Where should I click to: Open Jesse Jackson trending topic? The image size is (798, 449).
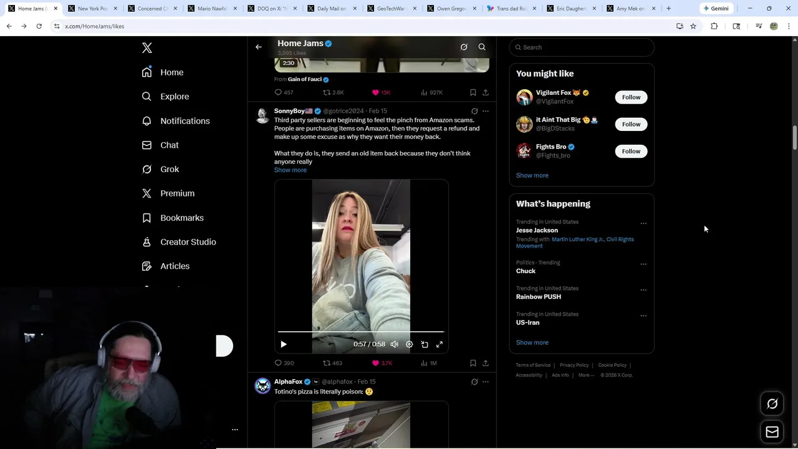point(537,230)
